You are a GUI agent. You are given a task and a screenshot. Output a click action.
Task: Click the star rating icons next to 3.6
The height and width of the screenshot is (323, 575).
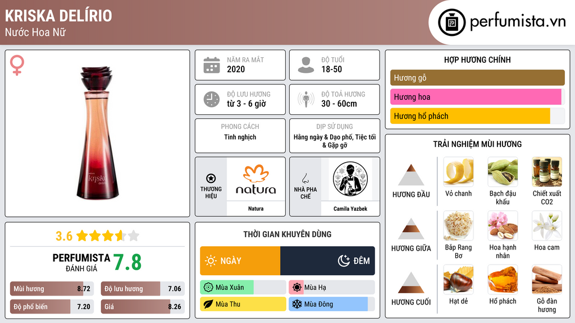[x=108, y=236]
